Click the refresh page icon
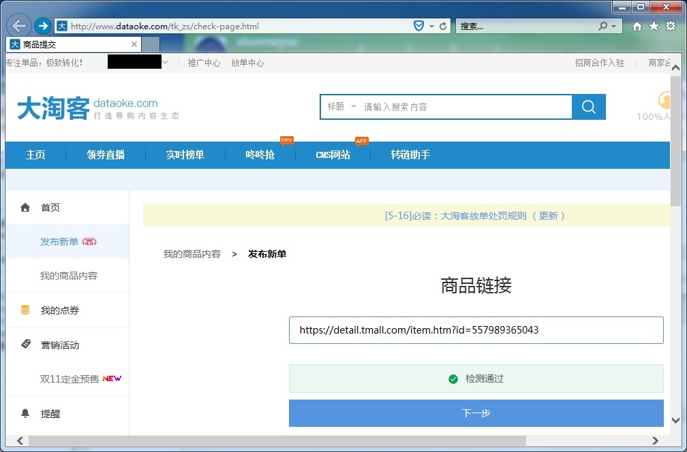This screenshot has width=687, height=452. 443,27
